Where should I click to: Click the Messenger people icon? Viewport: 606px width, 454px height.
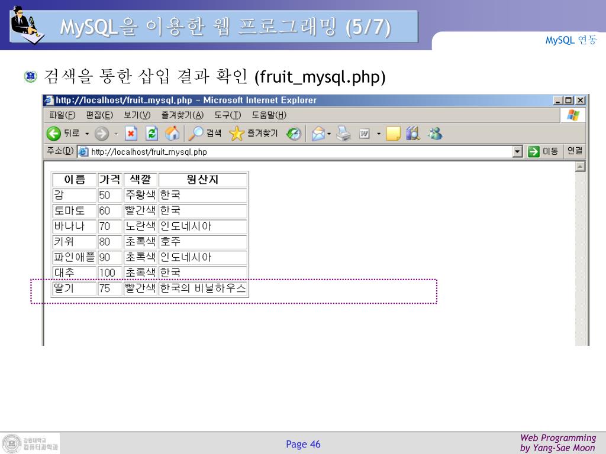click(x=435, y=134)
